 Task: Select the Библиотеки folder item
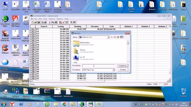83,44
